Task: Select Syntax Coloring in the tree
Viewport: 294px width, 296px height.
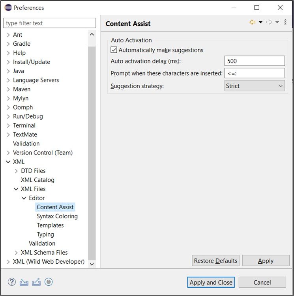Action: (57, 216)
